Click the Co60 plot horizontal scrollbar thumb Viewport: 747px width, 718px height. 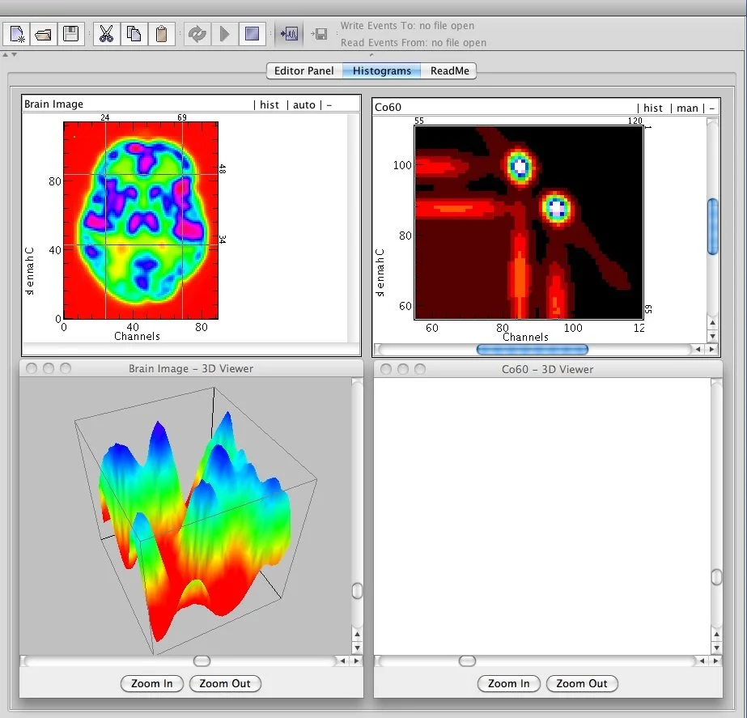pos(533,349)
